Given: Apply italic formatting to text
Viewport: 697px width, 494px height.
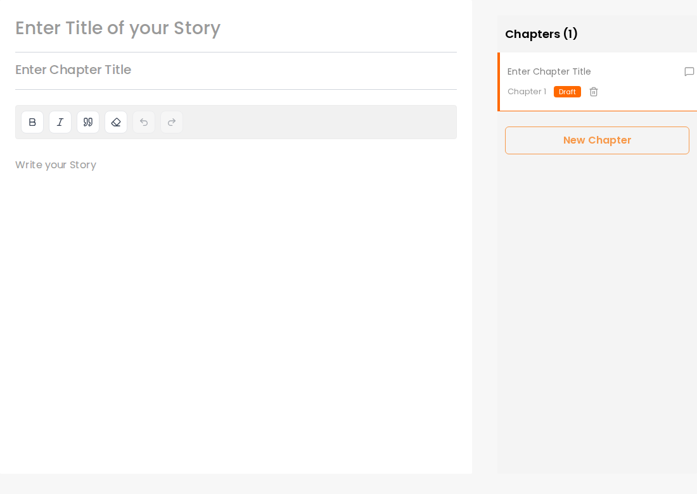Looking at the screenshot, I should click(60, 122).
